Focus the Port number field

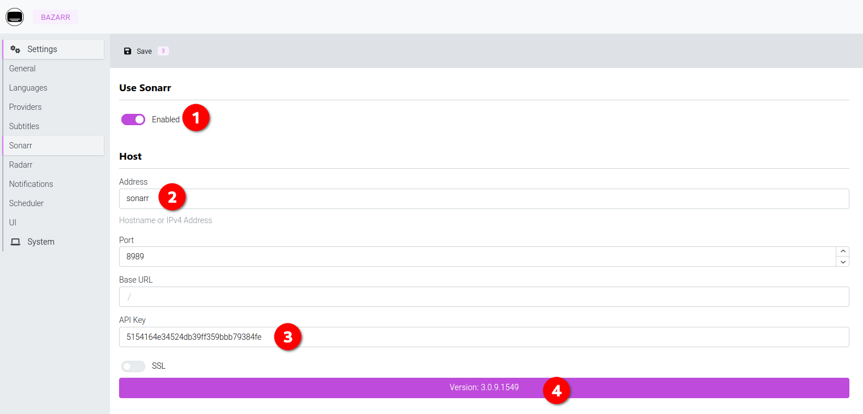click(477, 257)
